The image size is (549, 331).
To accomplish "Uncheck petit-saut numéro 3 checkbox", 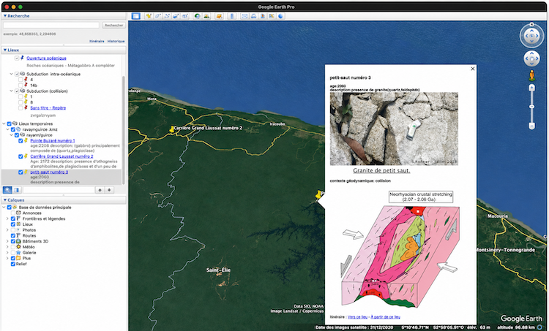I will coord(20,172).
